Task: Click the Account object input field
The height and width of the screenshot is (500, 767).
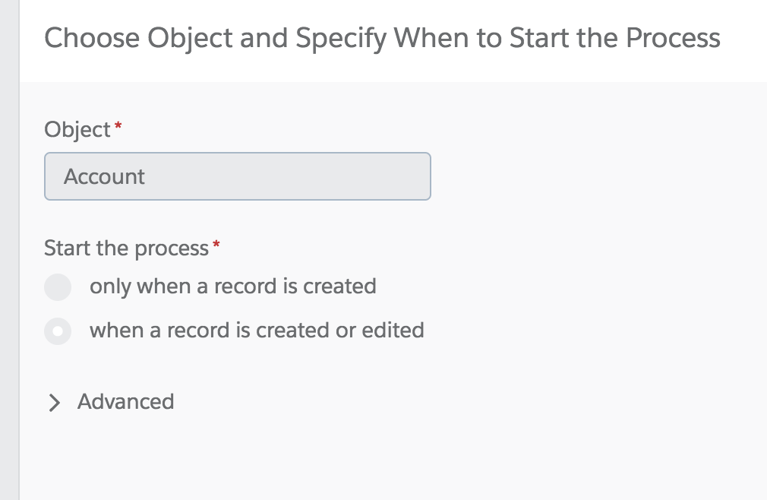Action: 237,176
